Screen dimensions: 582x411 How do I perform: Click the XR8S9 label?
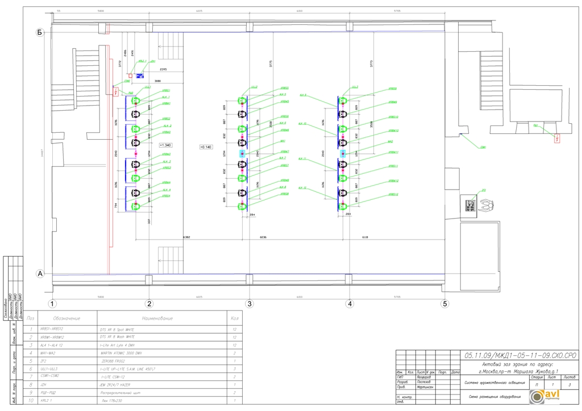[392, 89]
